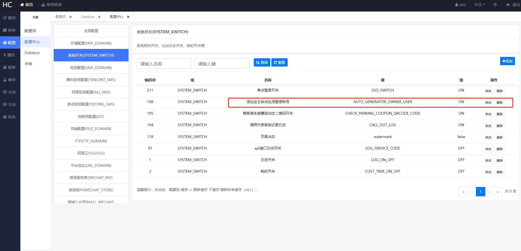Delete the AUTO_GENERATOR_OWNER_USER row
Screen dimensions: 521x251
click(x=500, y=103)
